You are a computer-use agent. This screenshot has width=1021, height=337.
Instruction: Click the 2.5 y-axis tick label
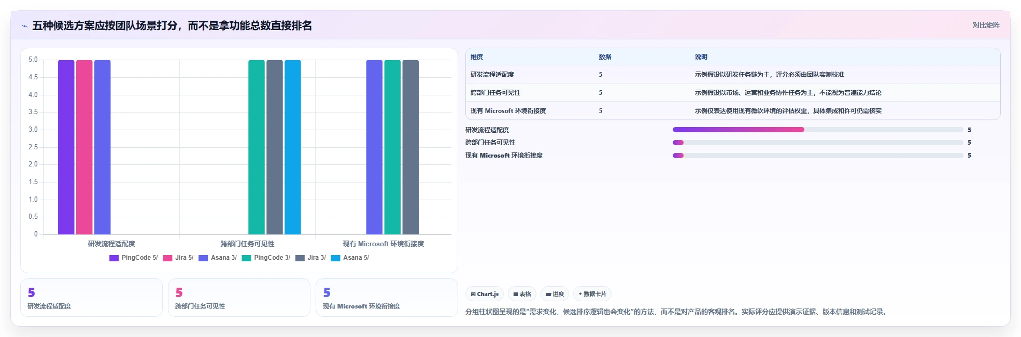point(33,147)
